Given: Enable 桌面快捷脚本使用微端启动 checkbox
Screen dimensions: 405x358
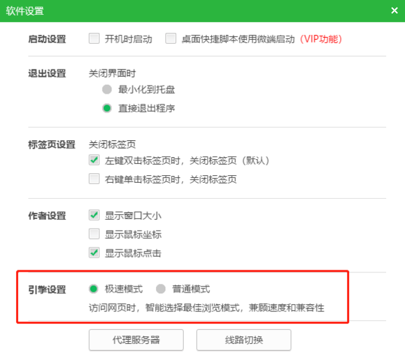Looking at the screenshot, I should click(x=170, y=38).
